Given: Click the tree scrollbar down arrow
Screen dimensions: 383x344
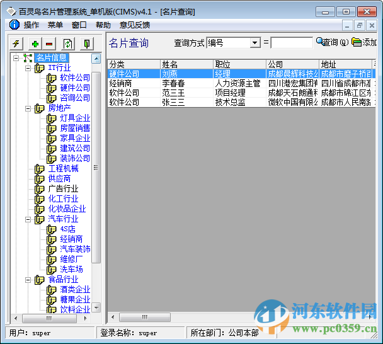Looking at the screenshot, I should coord(96,308).
